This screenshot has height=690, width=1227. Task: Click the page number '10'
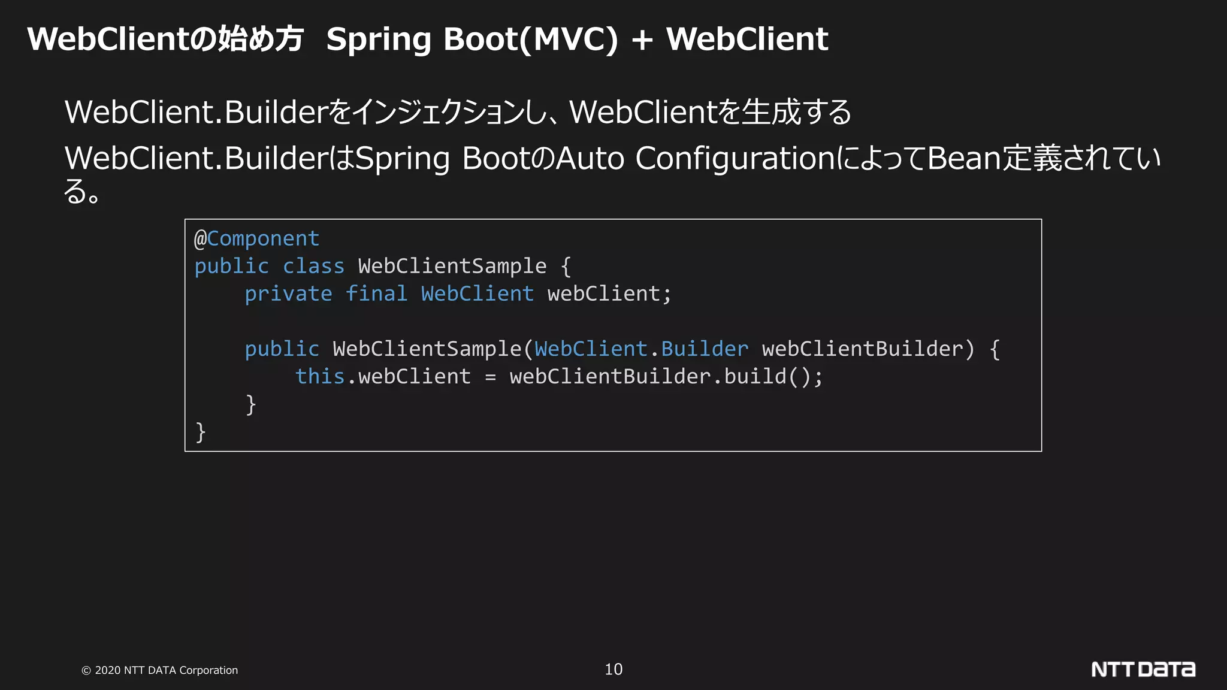613,669
